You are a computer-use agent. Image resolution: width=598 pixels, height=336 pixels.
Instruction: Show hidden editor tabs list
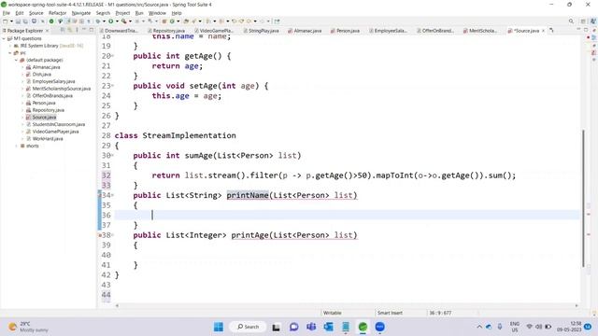coord(551,30)
